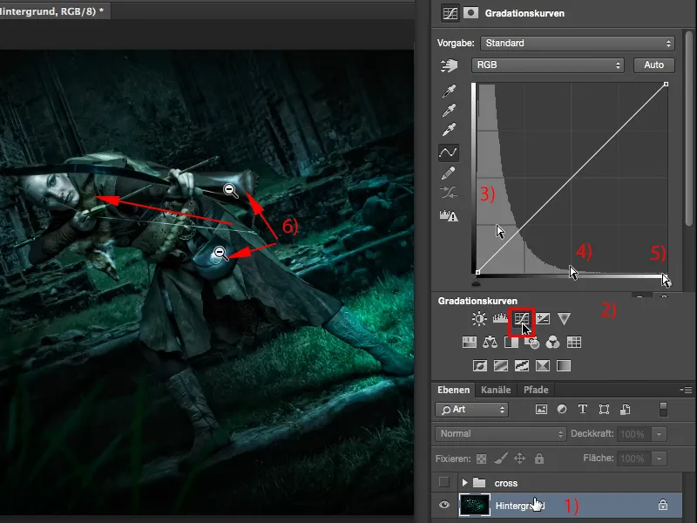Lock transparent pixels in Fixieren row
This screenshot has width=697, height=523.
(x=482, y=458)
